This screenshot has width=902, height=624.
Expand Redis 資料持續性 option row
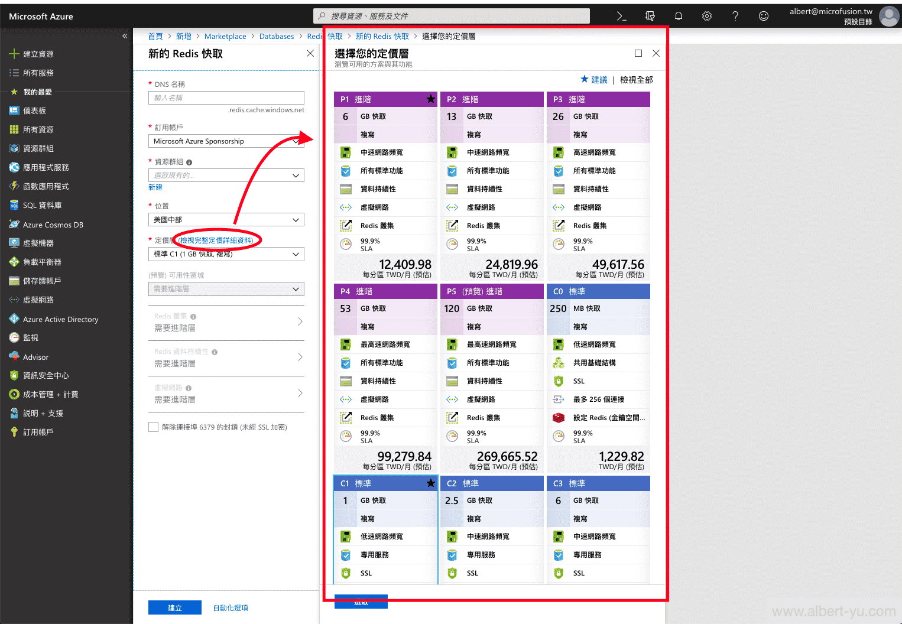click(x=226, y=357)
